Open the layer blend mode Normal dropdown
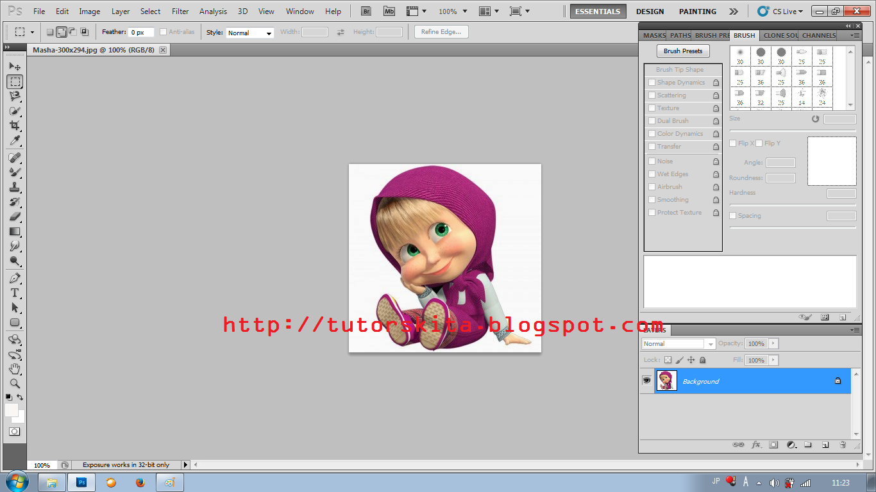 (678, 344)
